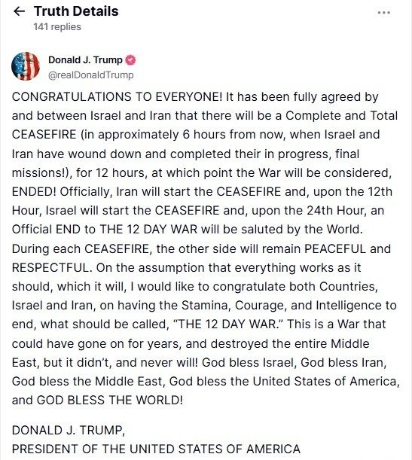Select the line ending with 'and GOD BLESS THE WORLD!'
The height and width of the screenshot is (460, 412).
tap(97, 401)
